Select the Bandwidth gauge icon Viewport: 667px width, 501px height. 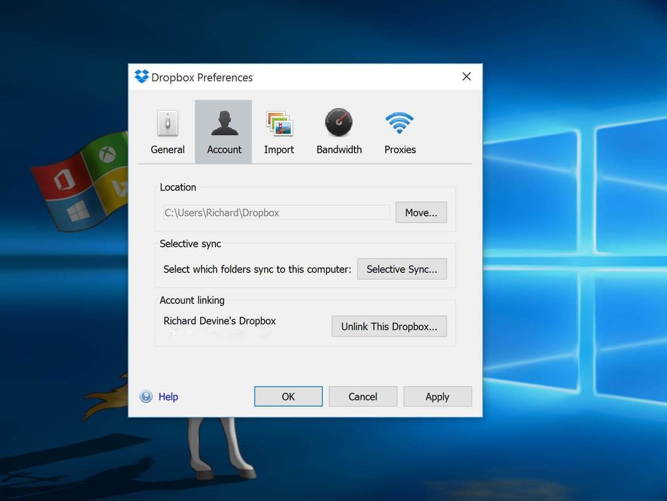[x=338, y=120]
